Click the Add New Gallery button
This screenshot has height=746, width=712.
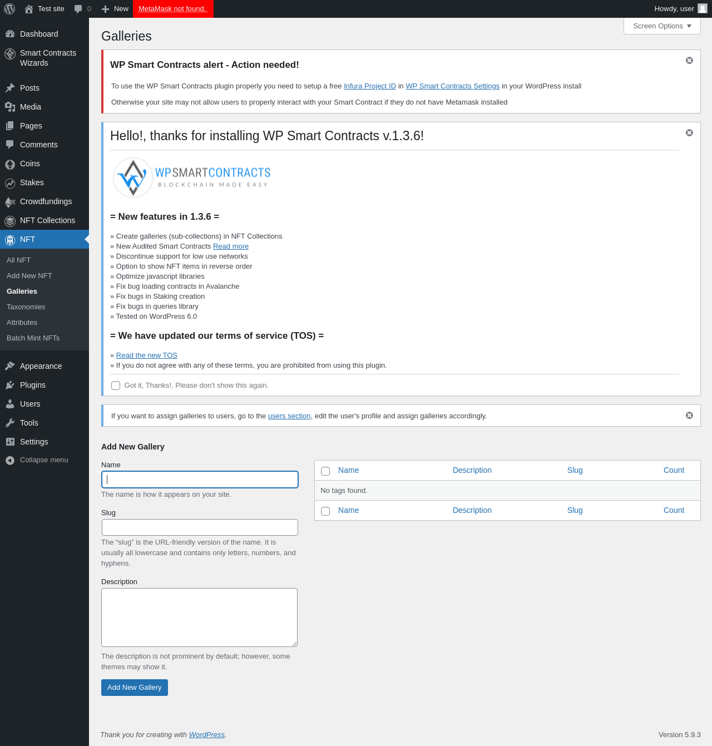(135, 688)
